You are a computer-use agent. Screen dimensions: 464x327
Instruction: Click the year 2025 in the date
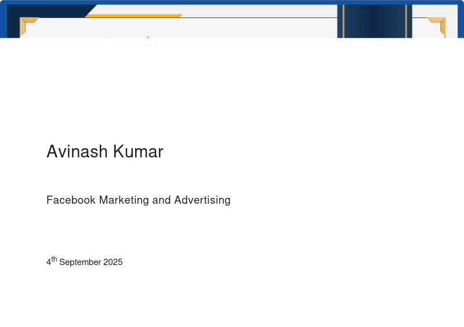pos(113,262)
